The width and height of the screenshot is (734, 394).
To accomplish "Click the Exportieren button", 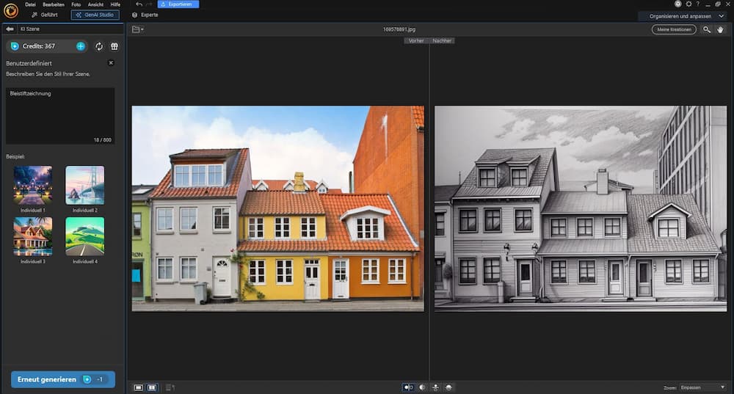I will 178,4.
